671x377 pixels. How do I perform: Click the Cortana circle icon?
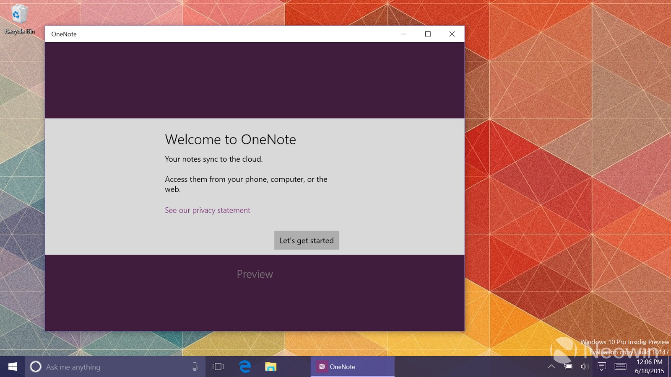point(36,367)
